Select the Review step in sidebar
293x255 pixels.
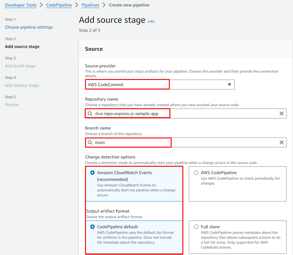12,105
